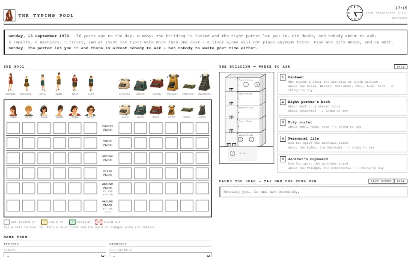
Task: Click the 'Sunday, 13 September 1970' date
Action: 39,36
